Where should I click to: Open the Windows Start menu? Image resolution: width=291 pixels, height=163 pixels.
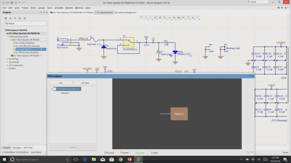[x=4, y=159]
